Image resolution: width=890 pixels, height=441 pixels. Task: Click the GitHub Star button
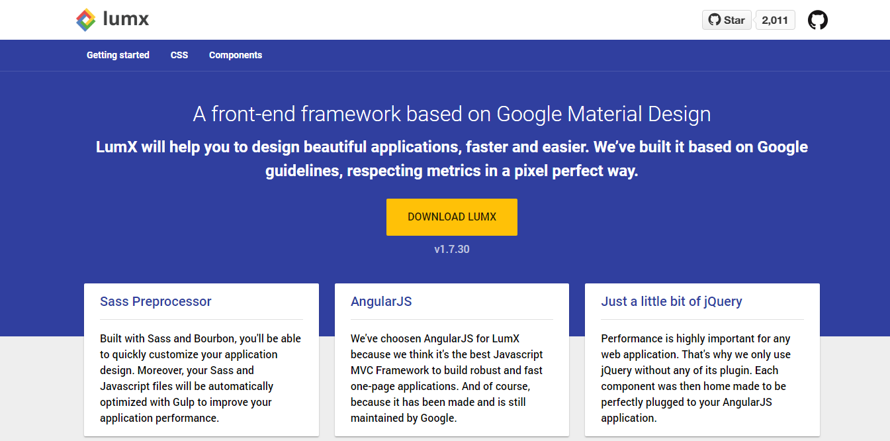[727, 20]
